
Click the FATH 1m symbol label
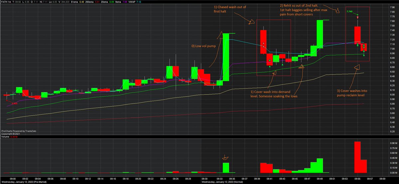6,2
